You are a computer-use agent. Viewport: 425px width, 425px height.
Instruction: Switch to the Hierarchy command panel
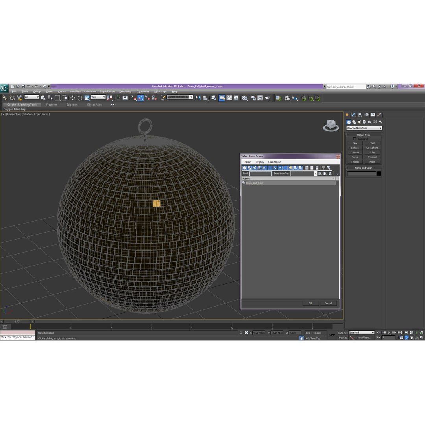[360, 115]
